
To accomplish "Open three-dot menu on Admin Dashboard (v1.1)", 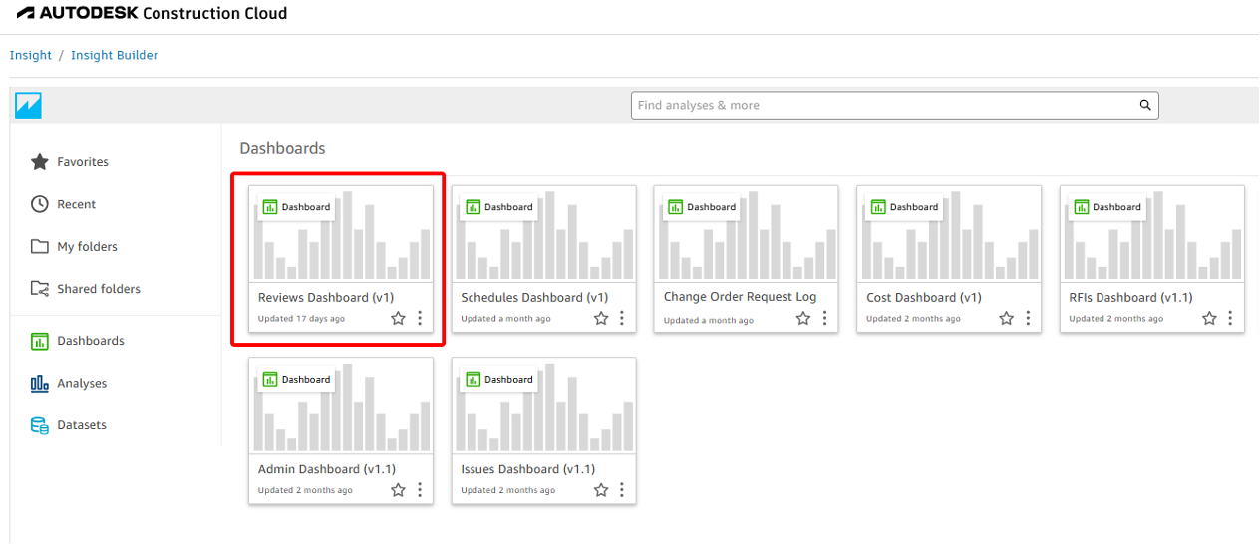I will point(420,490).
